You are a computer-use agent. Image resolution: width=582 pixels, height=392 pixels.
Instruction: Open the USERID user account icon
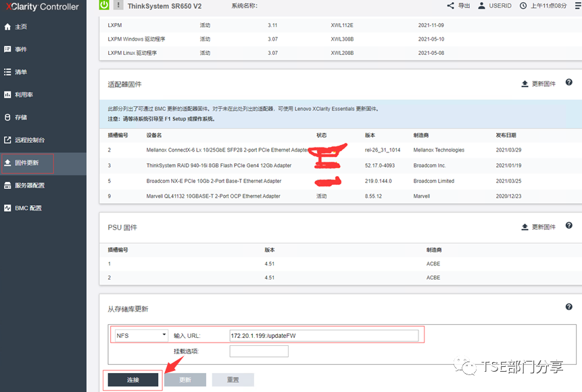[481, 5]
